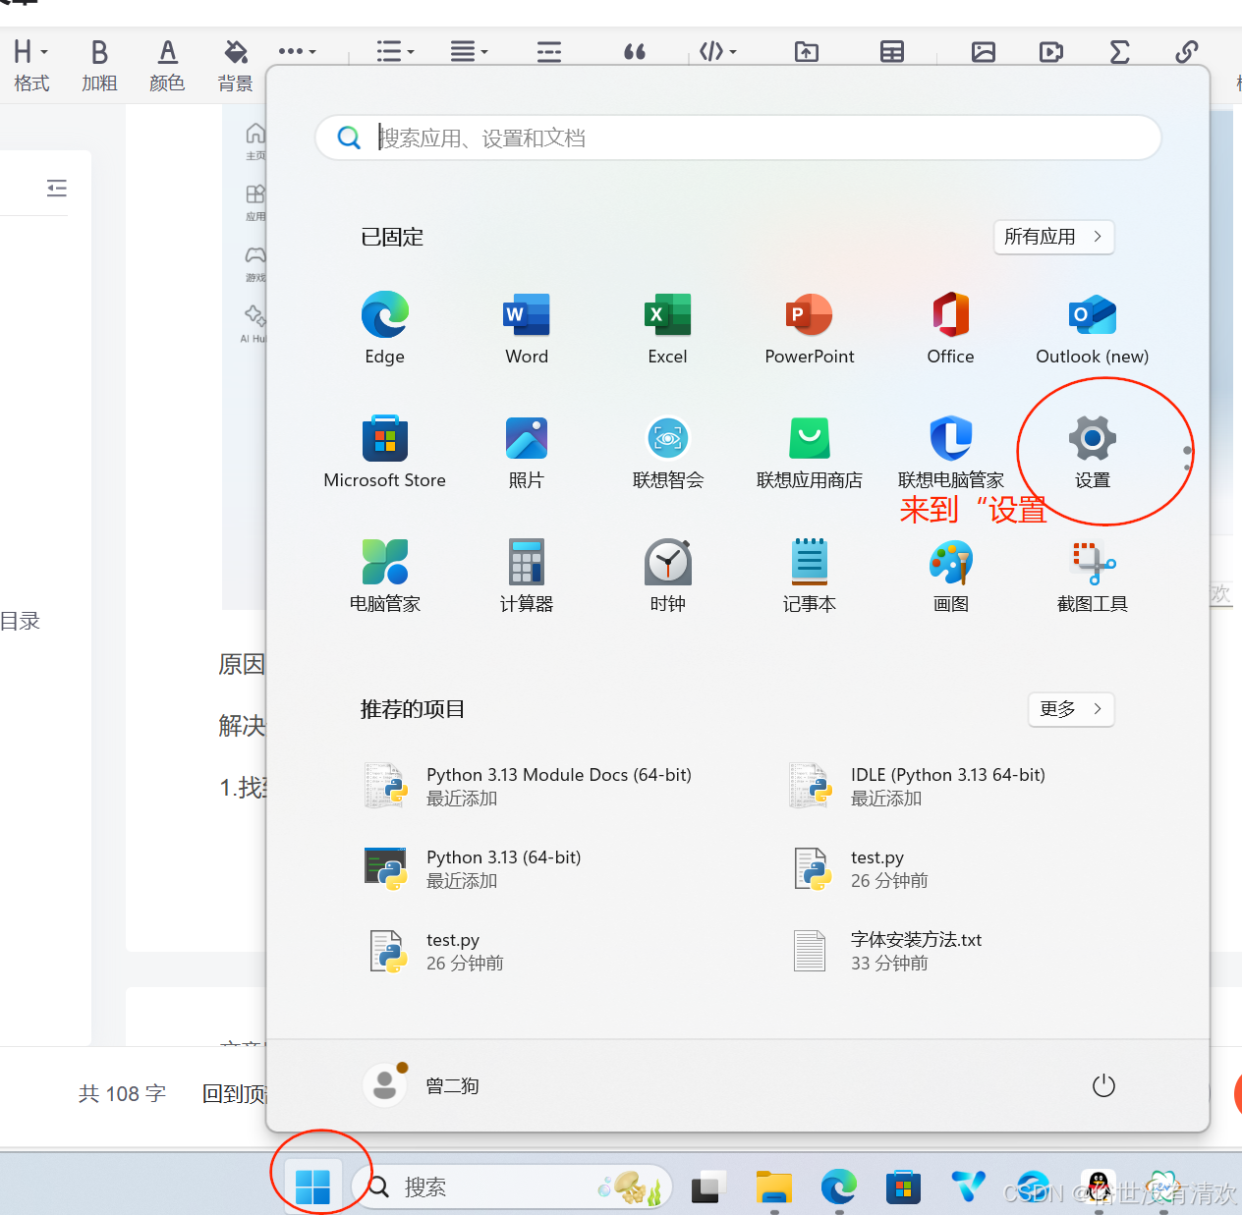Open 联想电脑管家 app
1242x1215 pixels.
point(950,452)
